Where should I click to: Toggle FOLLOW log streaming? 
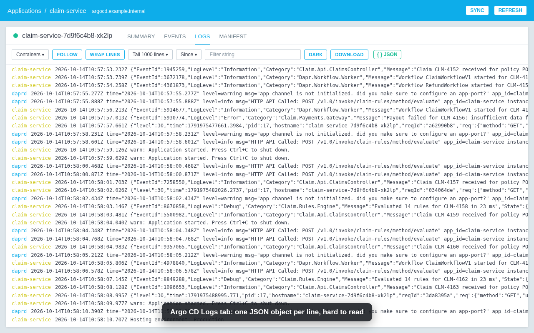pos(67,55)
